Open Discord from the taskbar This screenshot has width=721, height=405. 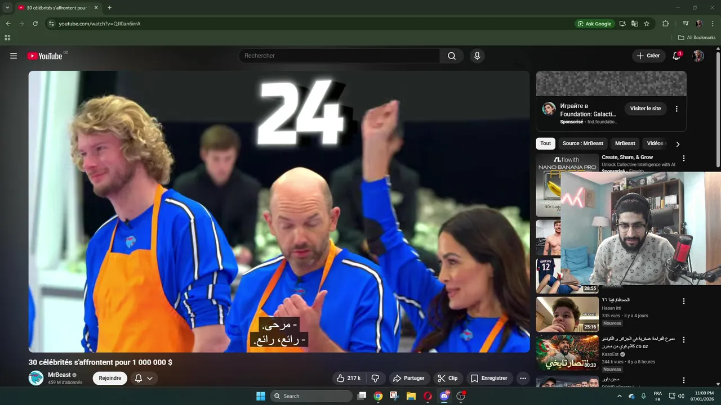pos(444,396)
